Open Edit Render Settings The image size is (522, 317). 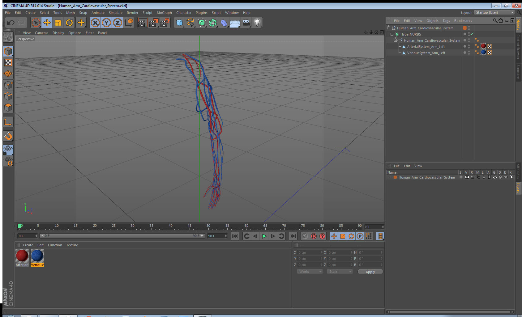click(165, 23)
